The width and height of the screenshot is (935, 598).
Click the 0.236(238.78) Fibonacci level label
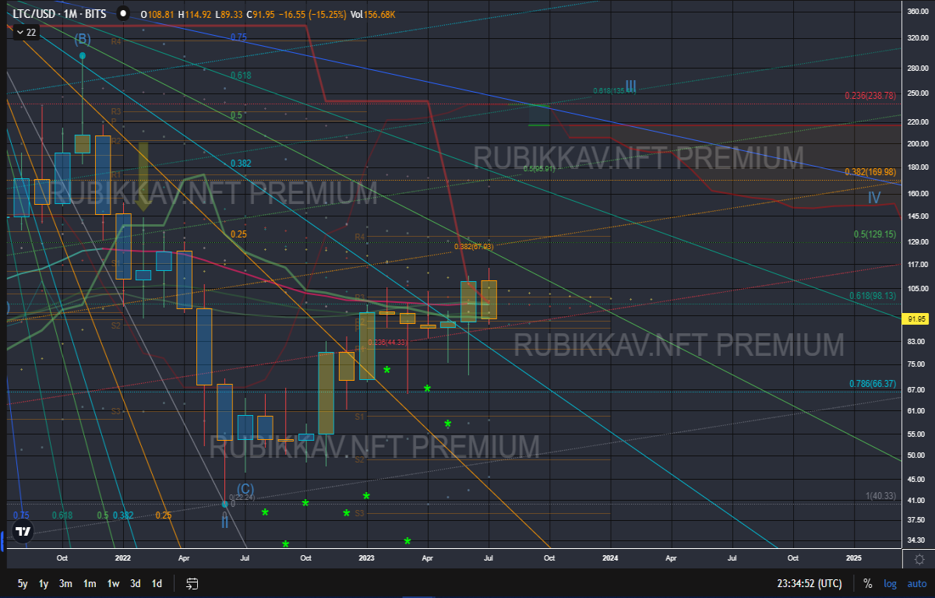(870, 95)
